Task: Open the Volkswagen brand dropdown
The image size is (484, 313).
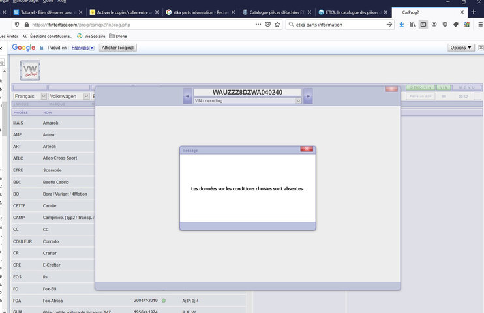Action: (x=69, y=97)
